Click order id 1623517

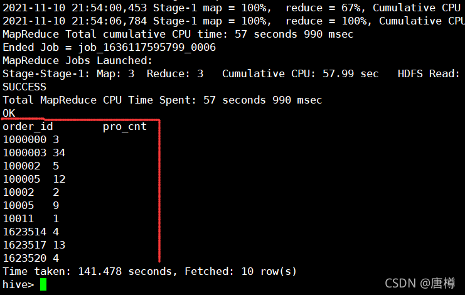click(x=24, y=245)
